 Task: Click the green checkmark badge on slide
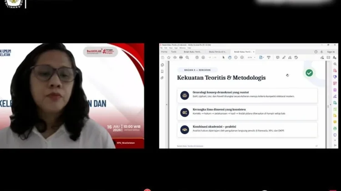tap(309, 73)
